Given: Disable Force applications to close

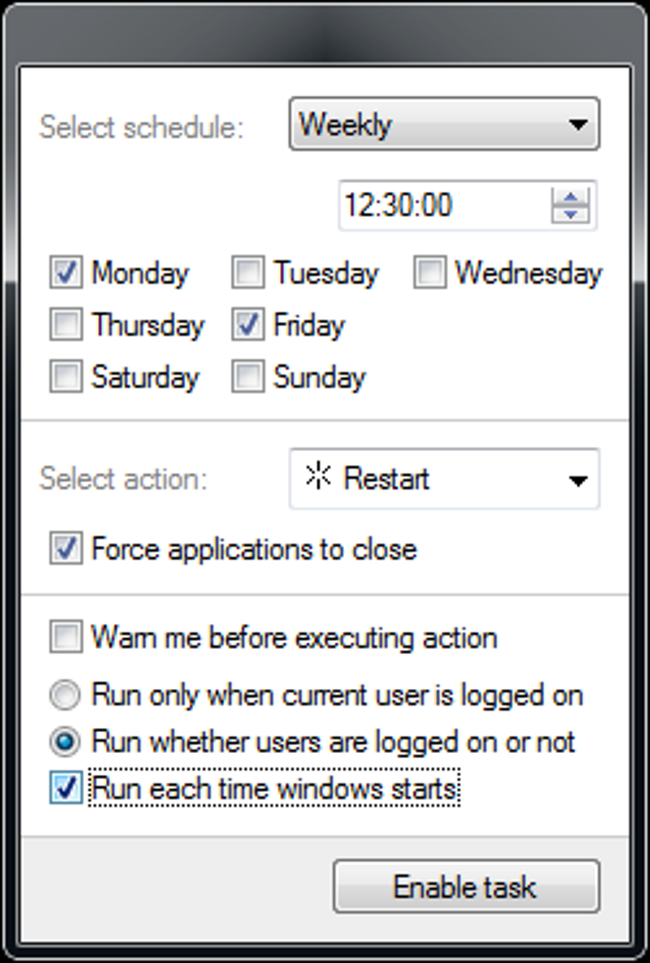Looking at the screenshot, I should (66, 548).
